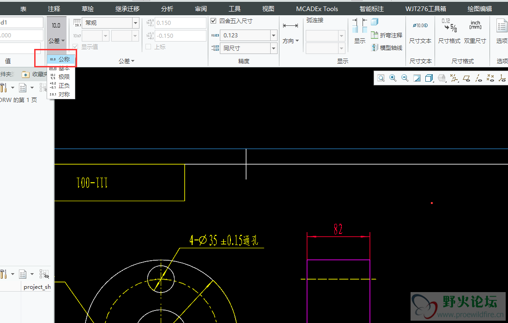The image size is (508, 323).
Task: Toggle datum axis display eye icon
Action: (x=478, y=78)
